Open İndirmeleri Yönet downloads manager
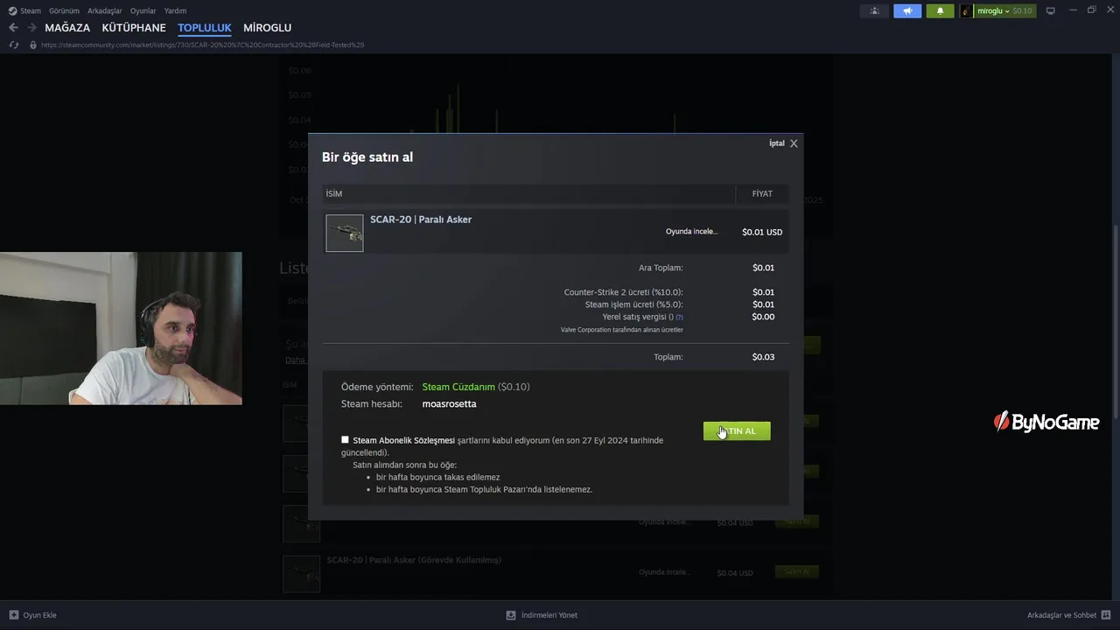Screen dimensions: 1120x630 pyautogui.click(x=549, y=615)
